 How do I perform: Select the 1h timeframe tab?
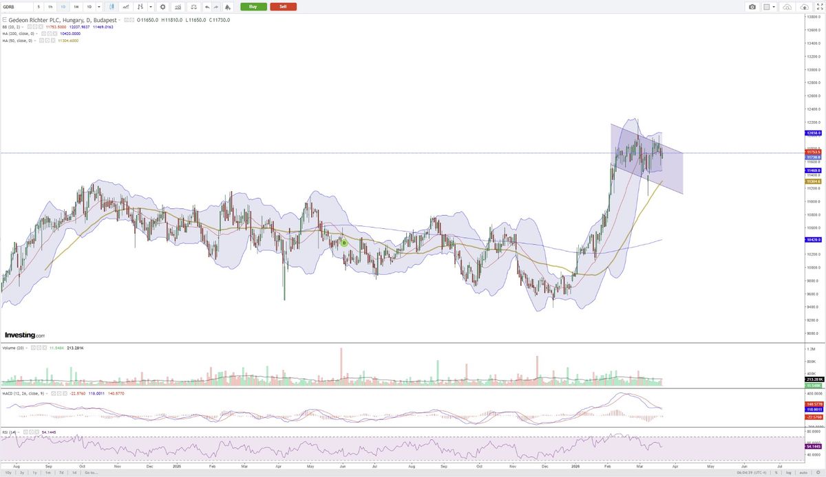click(50, 7)
